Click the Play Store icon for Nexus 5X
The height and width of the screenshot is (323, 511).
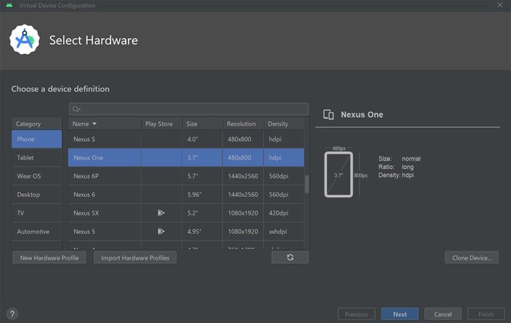[161, 213]
